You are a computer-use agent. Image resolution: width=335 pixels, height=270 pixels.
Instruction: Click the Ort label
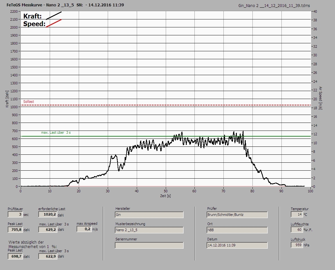(210, 224)
